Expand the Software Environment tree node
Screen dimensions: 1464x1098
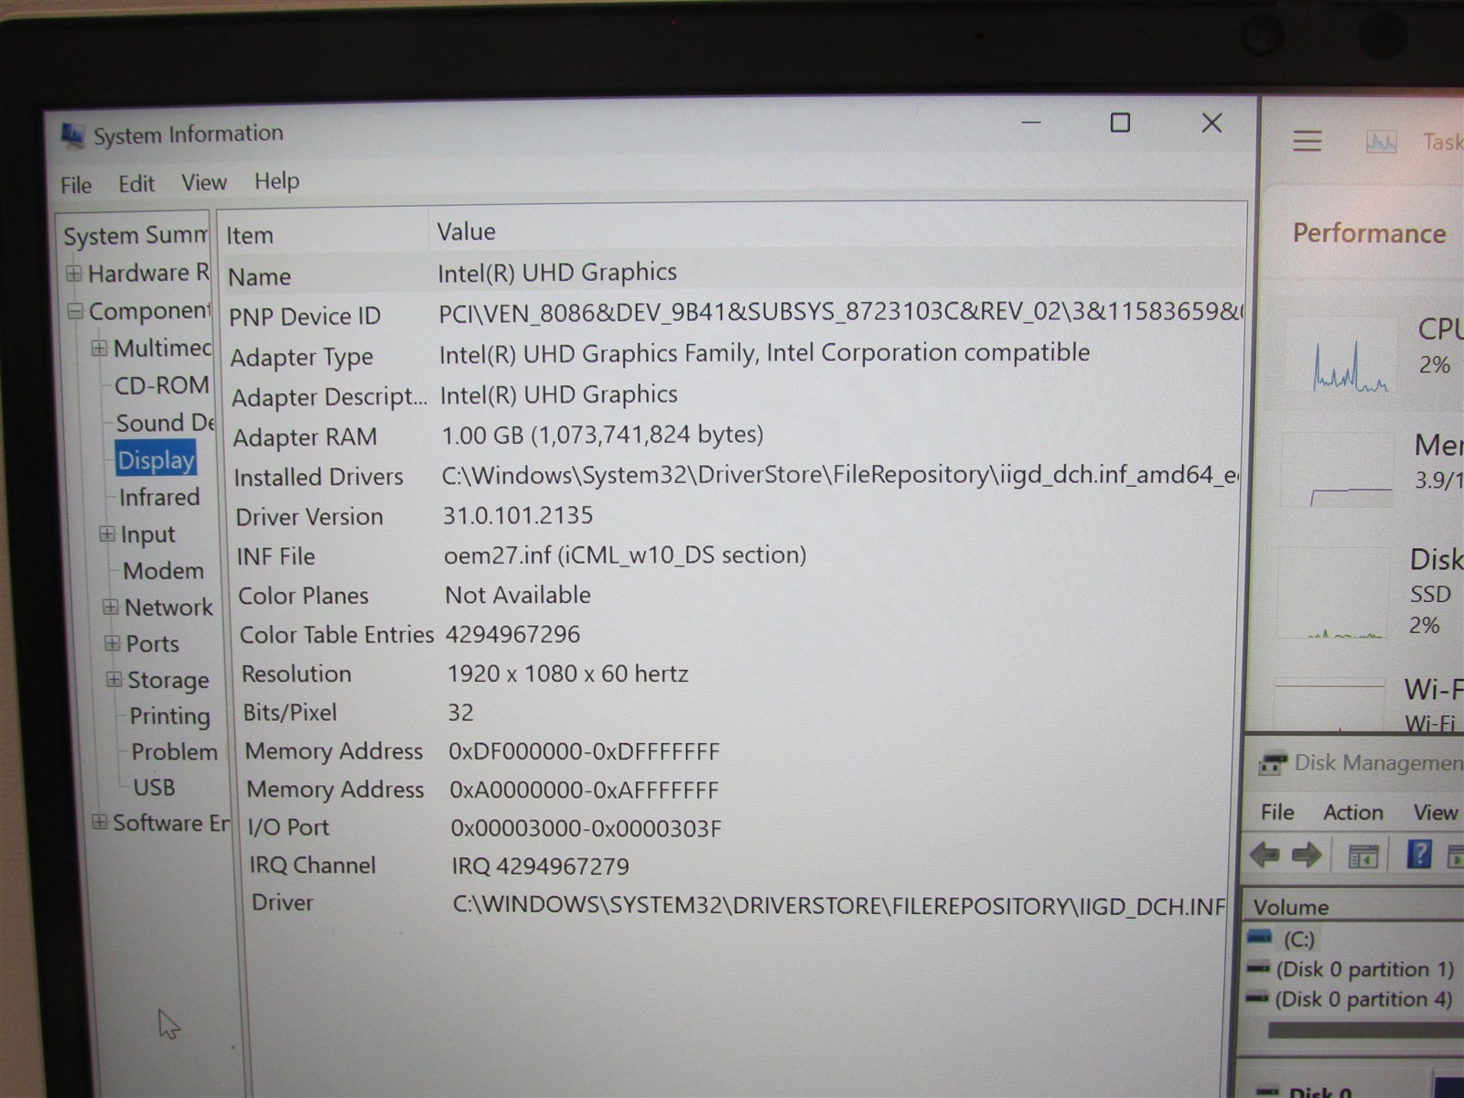100,822
